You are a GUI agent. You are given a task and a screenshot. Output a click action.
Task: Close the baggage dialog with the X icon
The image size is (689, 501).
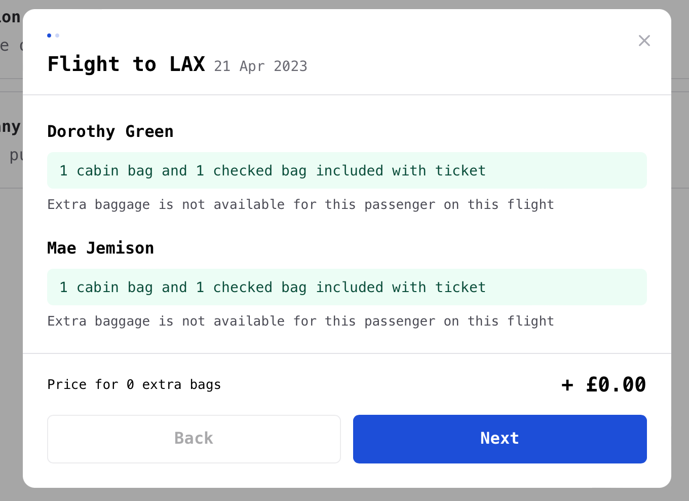[644, 41]
